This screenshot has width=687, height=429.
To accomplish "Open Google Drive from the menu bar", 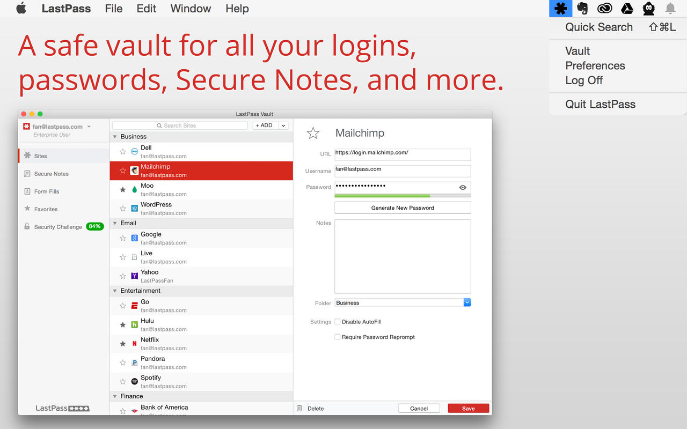I will coord(627,9).
